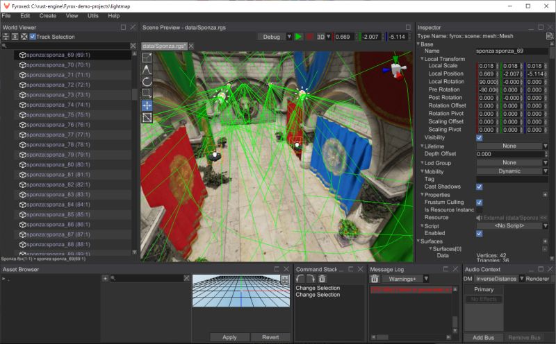Click the Revert button in Asset Browser
Image resolution: width=556 pixels, height=344 pixels.
(x=270, y=337)
